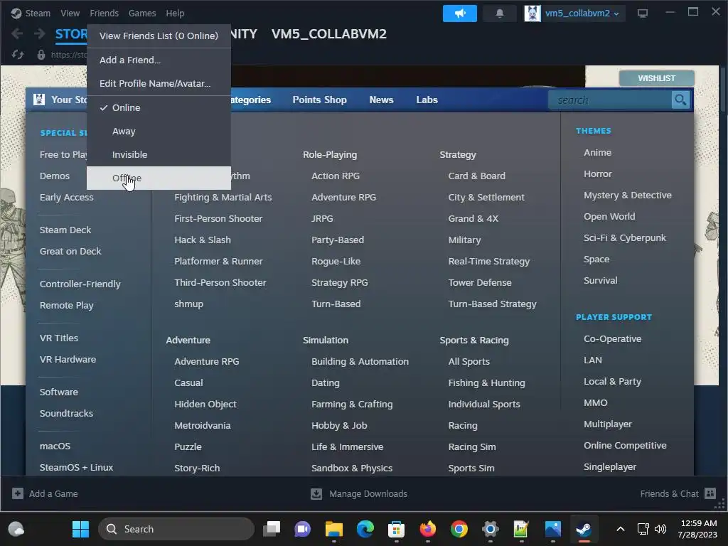
Task: Click the announcements megaphone button
Action: pyautogui.click(x=460, y=13)
